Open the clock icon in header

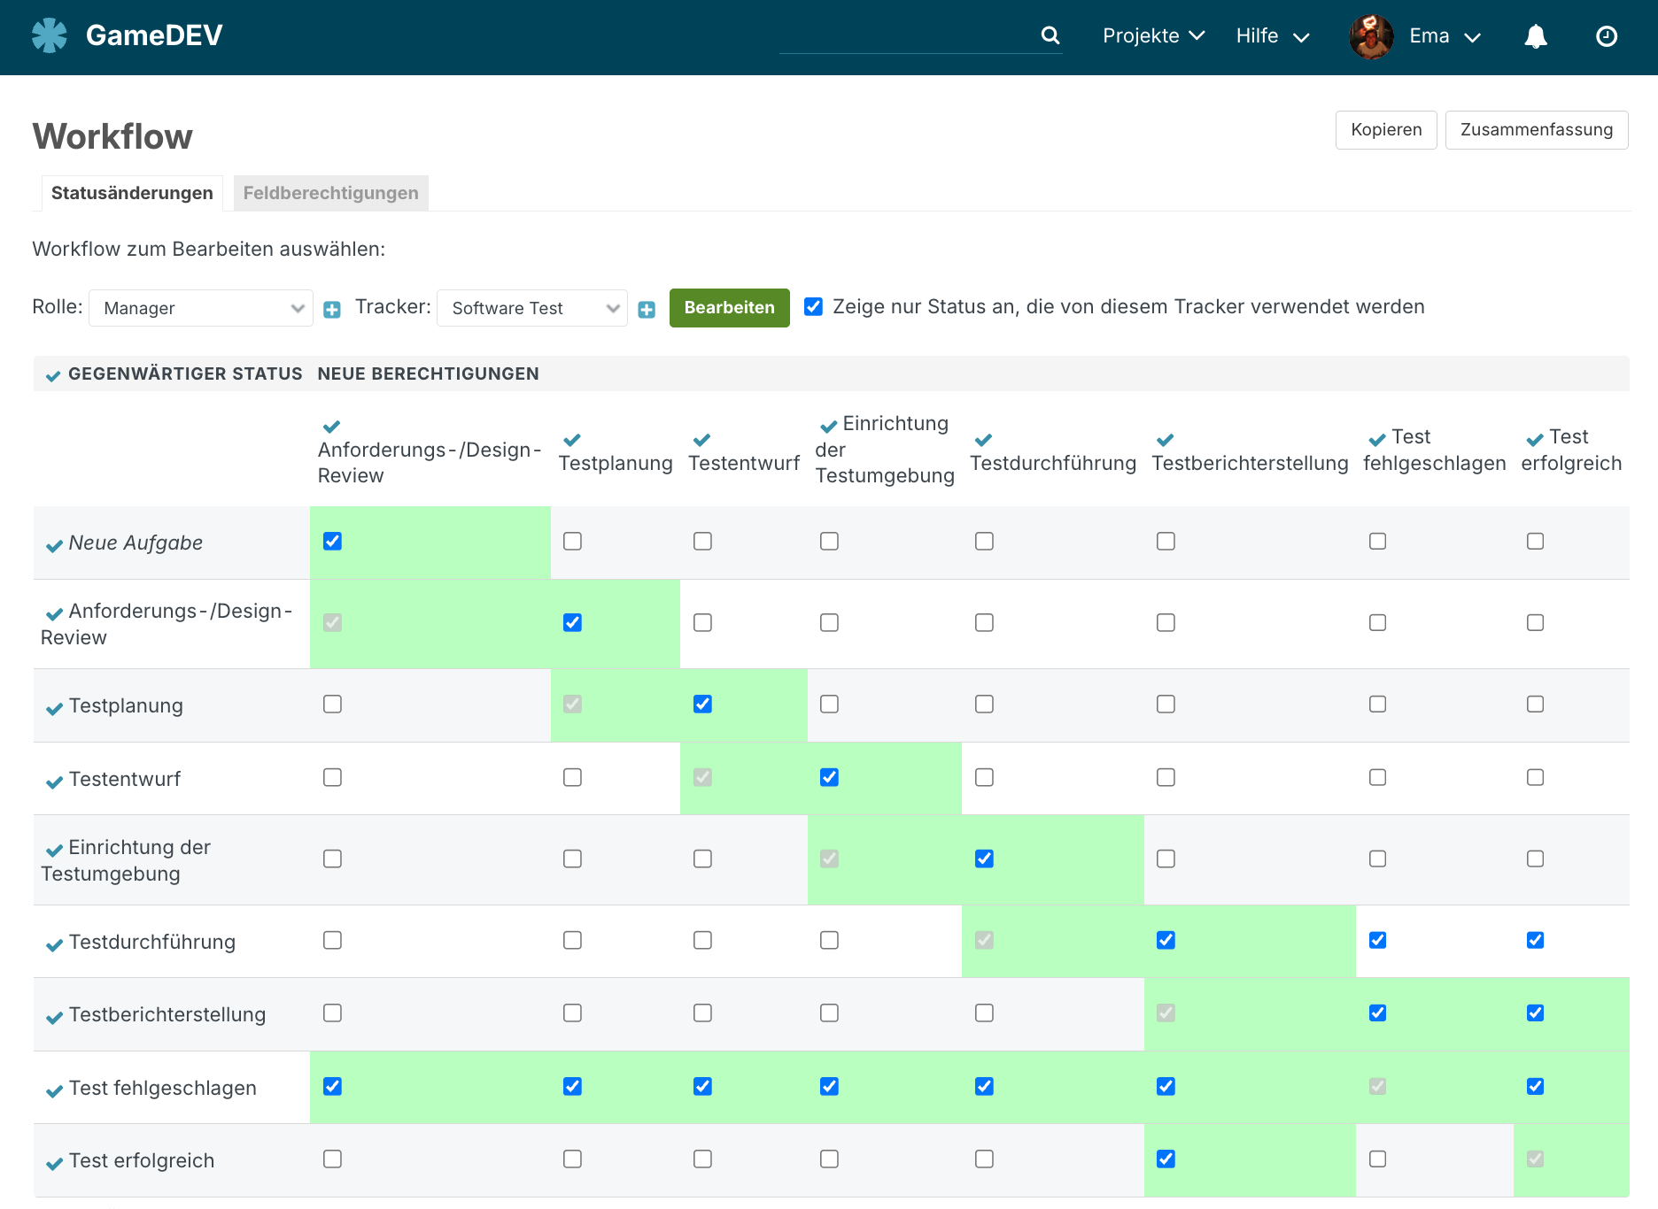tap(1607, 36)
